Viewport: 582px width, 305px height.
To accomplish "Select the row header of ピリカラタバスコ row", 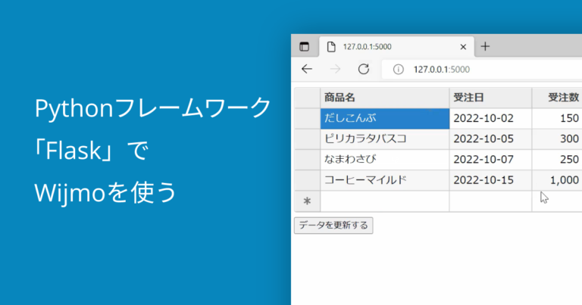I will (308, 139).
